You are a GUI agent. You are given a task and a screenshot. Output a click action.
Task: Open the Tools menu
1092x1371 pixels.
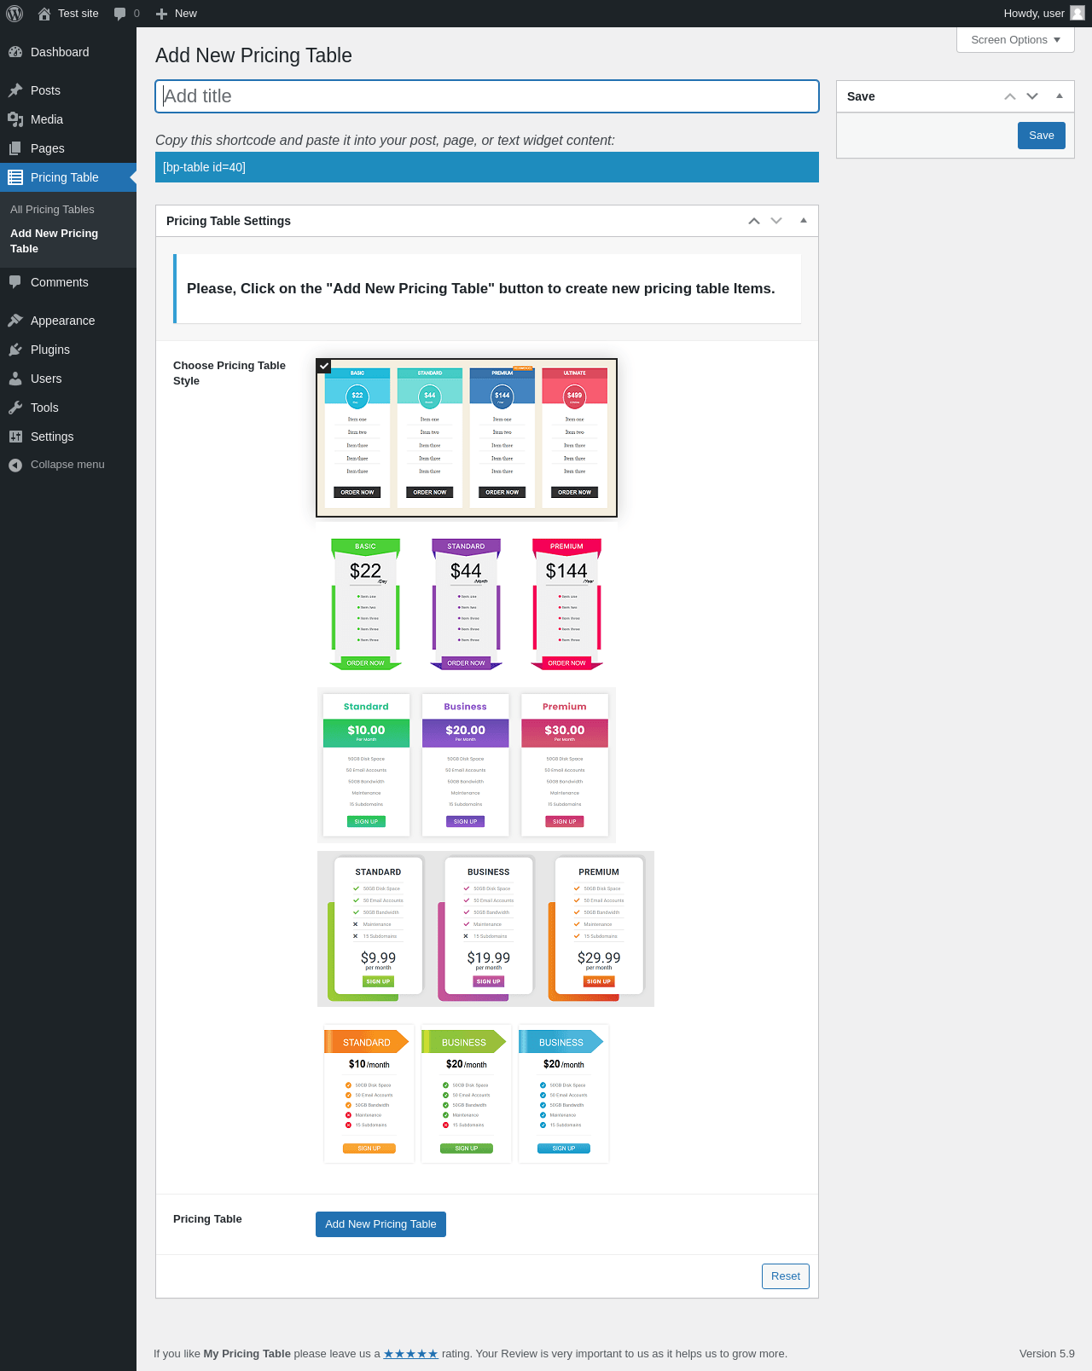click(x=68, y=408)
